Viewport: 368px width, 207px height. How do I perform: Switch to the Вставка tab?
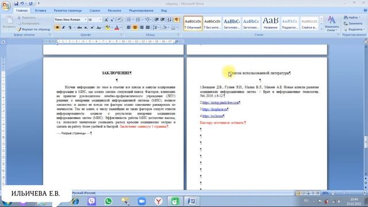pos(40,10)
